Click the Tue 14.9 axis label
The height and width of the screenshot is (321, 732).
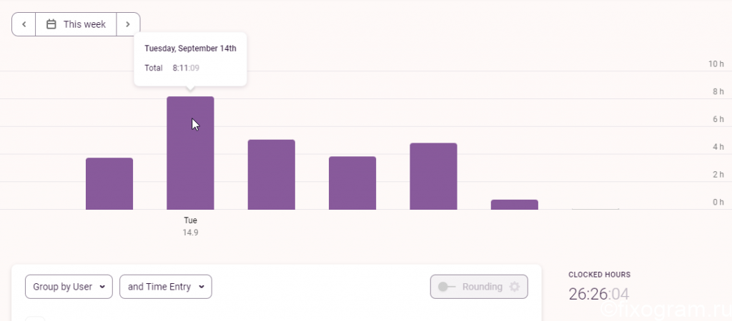(190, 226)
